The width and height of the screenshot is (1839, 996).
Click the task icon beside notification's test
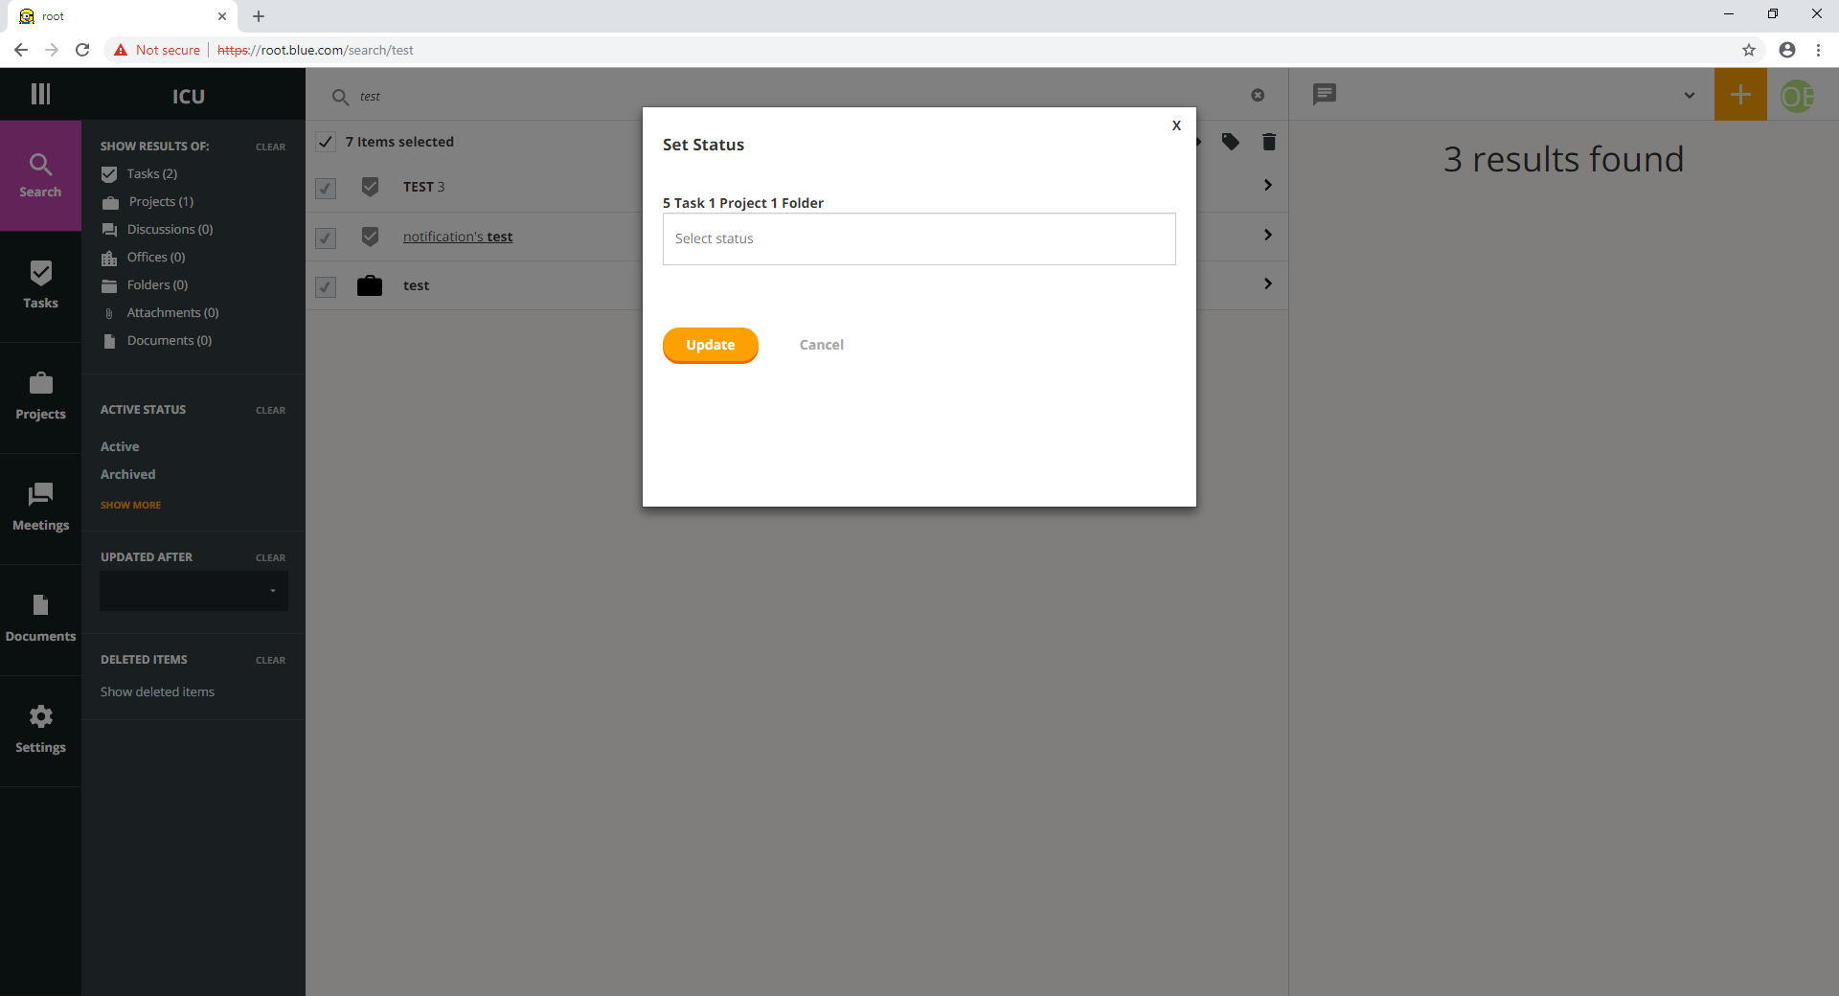pos(371,237)
